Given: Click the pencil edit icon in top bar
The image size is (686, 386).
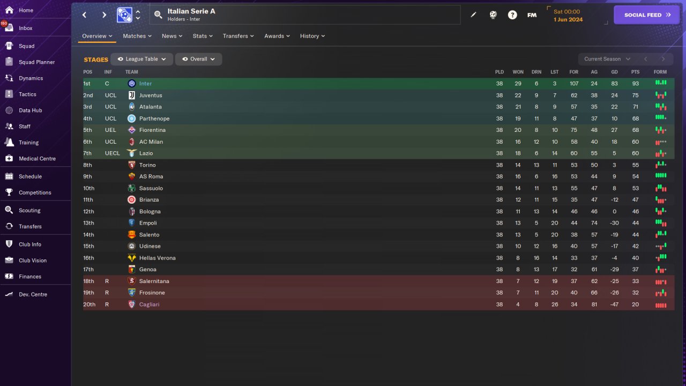Looking at the screenshot, I should [473, 15].
